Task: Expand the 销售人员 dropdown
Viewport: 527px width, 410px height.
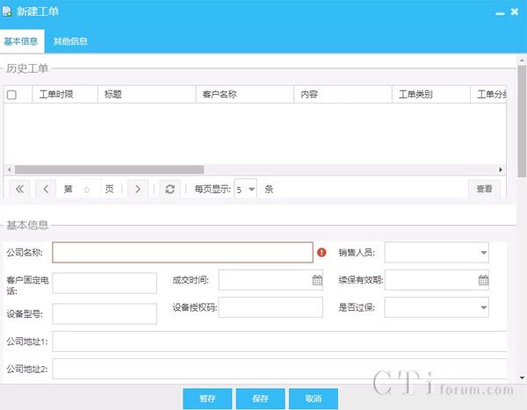Action: [483, 253]
